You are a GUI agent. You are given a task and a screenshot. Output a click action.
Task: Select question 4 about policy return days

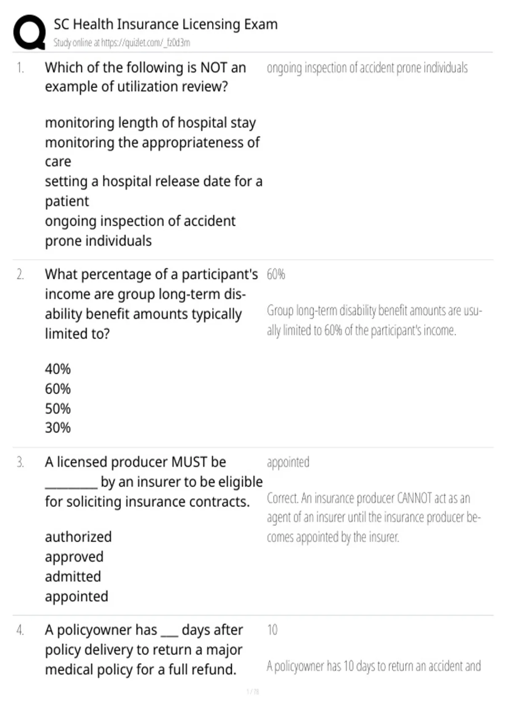pos(144,649)
